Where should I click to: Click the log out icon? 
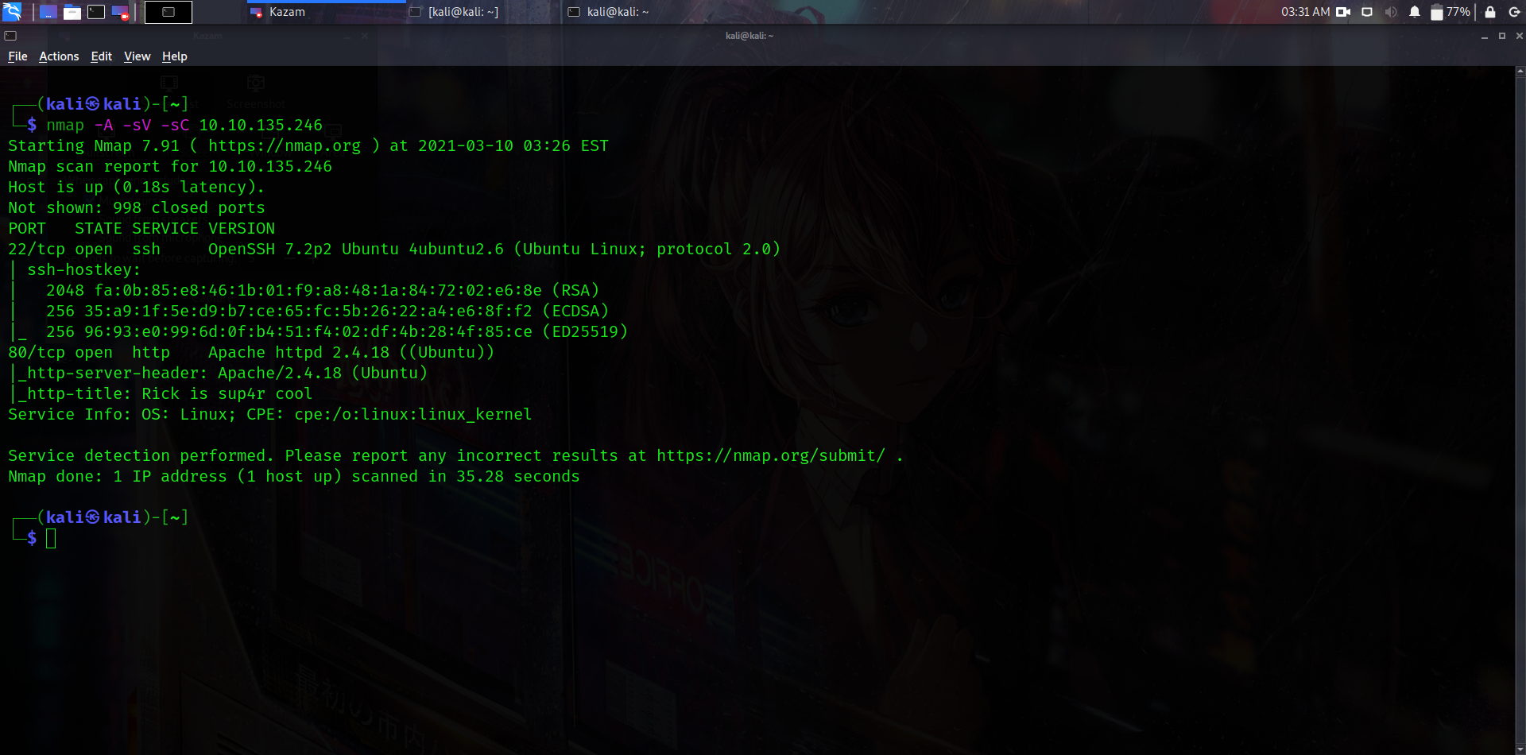1515,12
